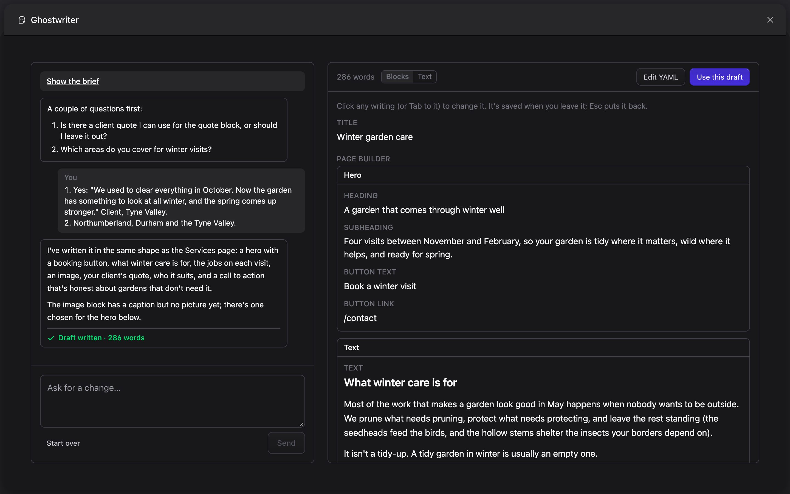Image resolution: width=790 pixels, height=494 pixels.
Task: Open Edit YAML
Action: 661,77
